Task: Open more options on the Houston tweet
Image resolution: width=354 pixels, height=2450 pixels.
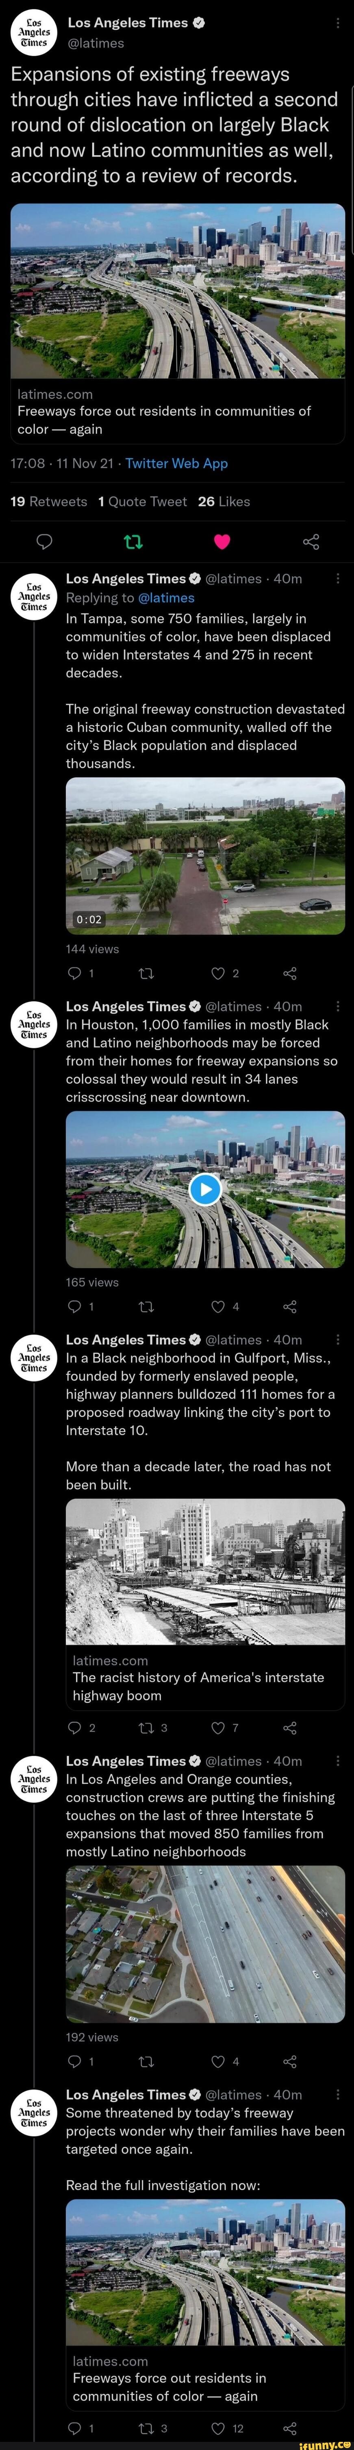Action: (339, 1006)
